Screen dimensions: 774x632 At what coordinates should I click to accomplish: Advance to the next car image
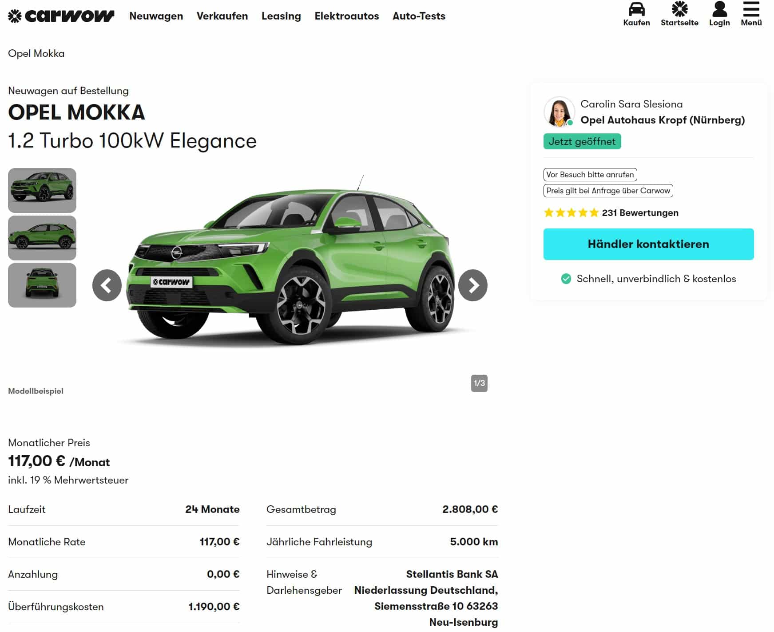pyautogui.click(x=473, y=285)
